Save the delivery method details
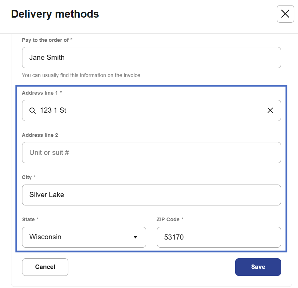298x288 pixels. [x=258, y=267]
